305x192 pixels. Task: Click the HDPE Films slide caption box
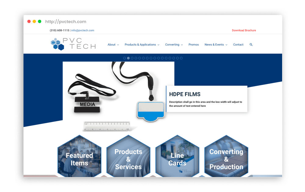click(207, 99)
